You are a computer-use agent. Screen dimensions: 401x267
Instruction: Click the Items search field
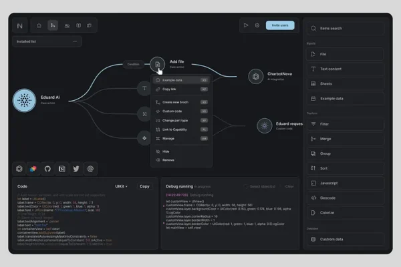(x=344, y=29)
